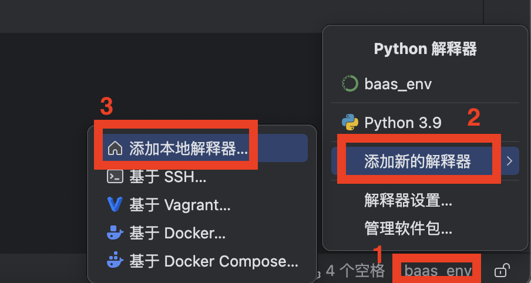Open 解释器设置... from the popup
Viewport: 531px width, 283px height.
click(408, 201)
